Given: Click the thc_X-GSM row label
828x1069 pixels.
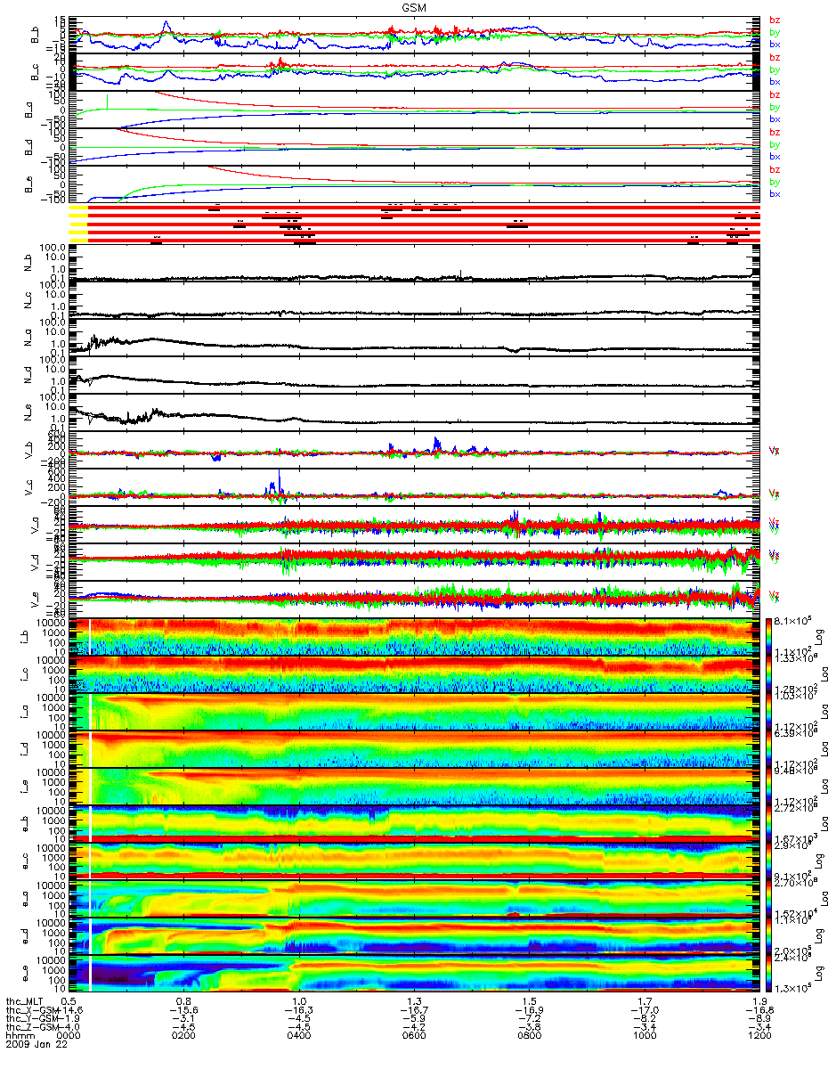Looking at the screenshot, I should (30, 1009).
